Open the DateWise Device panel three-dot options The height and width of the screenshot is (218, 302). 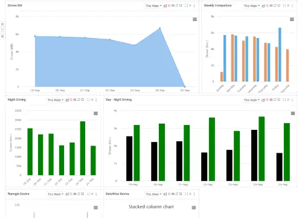tap(194, 194)
